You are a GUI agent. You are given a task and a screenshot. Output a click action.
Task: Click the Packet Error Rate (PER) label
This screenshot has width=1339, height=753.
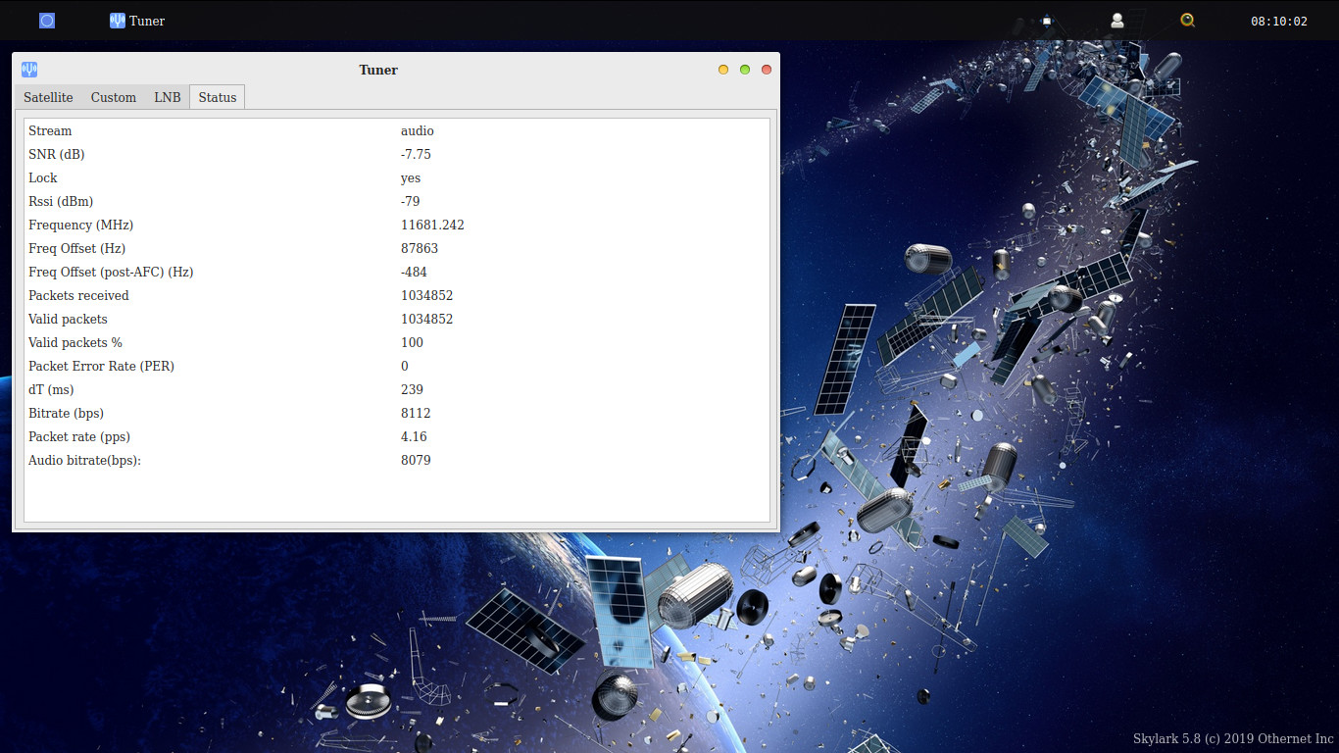pyautogui.click(x=101, y=366)
